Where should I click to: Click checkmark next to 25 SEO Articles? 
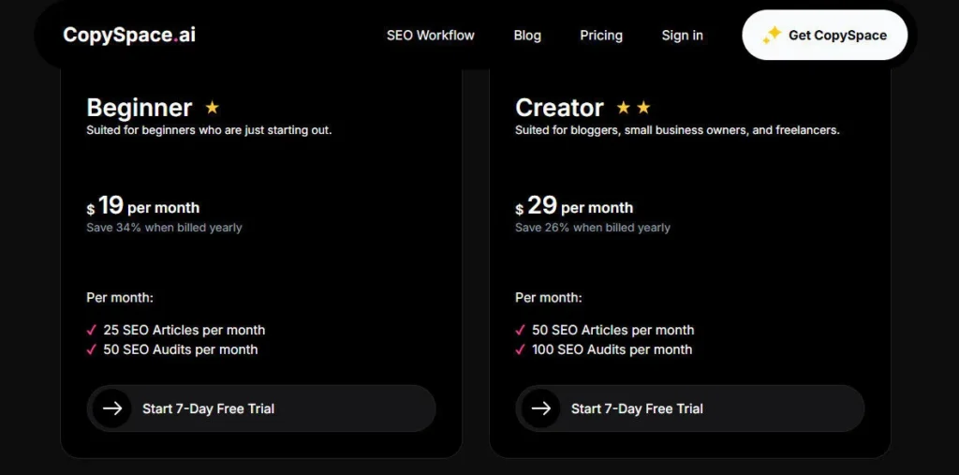[92, 330]
